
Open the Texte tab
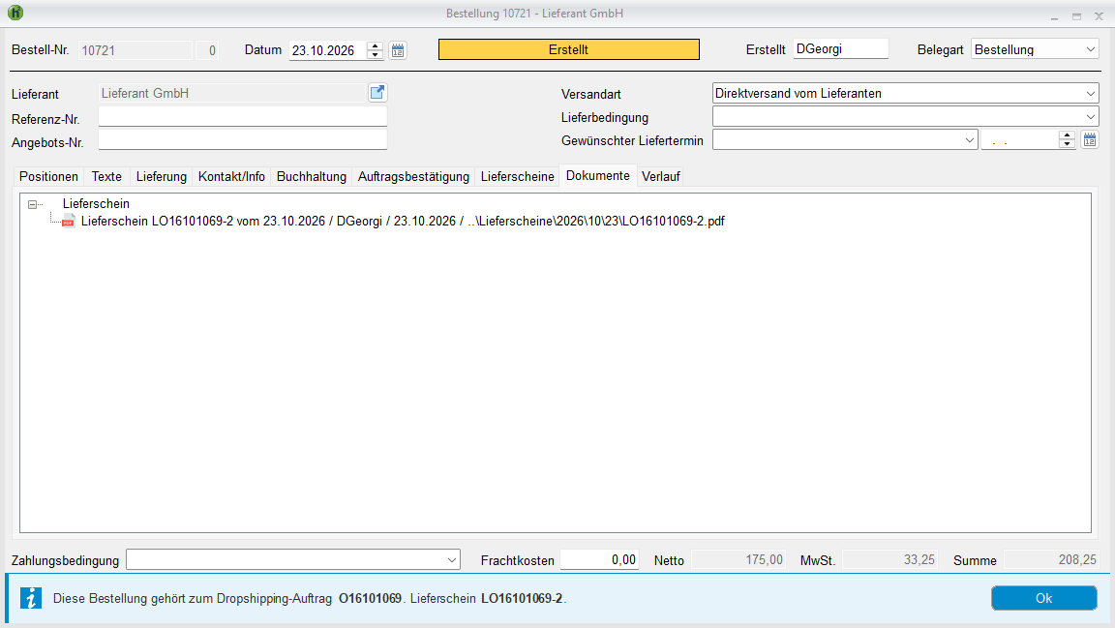pyautogui.click(x=106, y=176)
